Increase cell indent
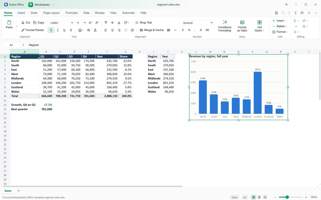The height and width of the screenshot is (200, 321). pos(132,30)
